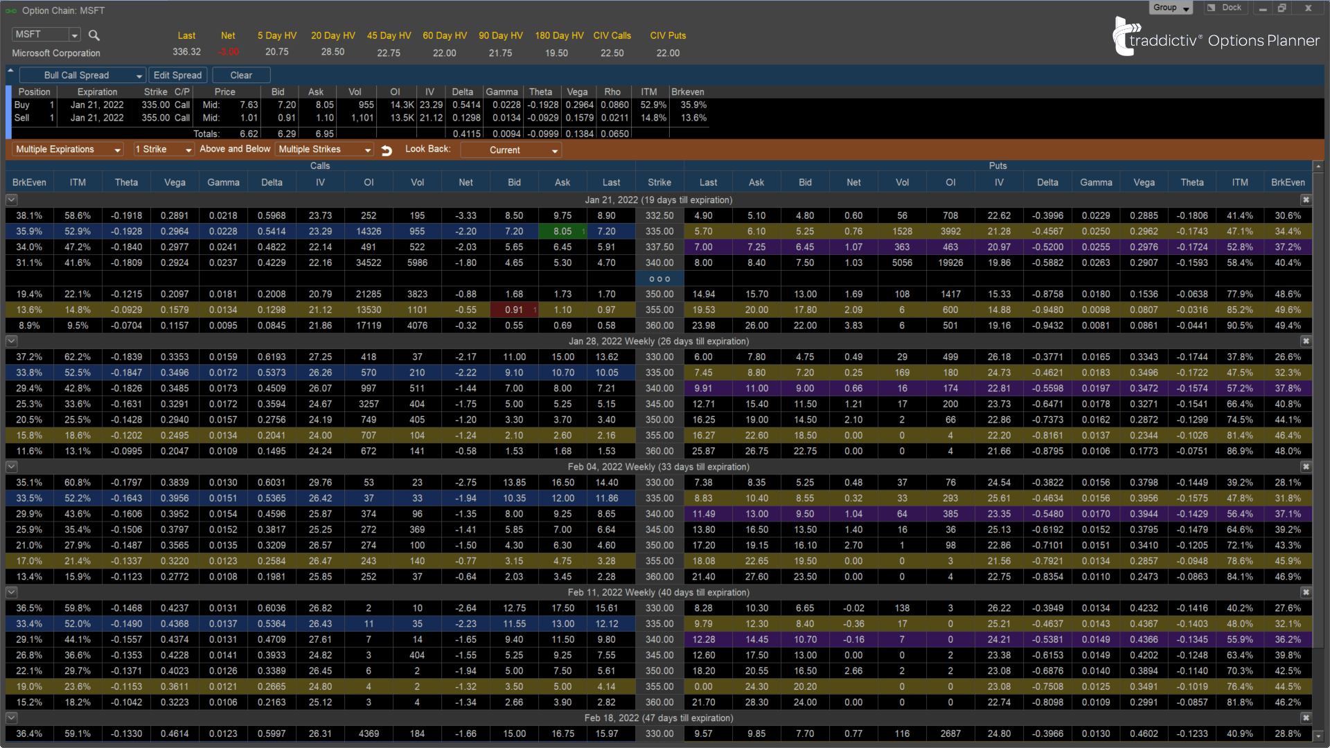
Task: Close the Feb 04, 2022 Weekly section
Action: click(1306, 467)
